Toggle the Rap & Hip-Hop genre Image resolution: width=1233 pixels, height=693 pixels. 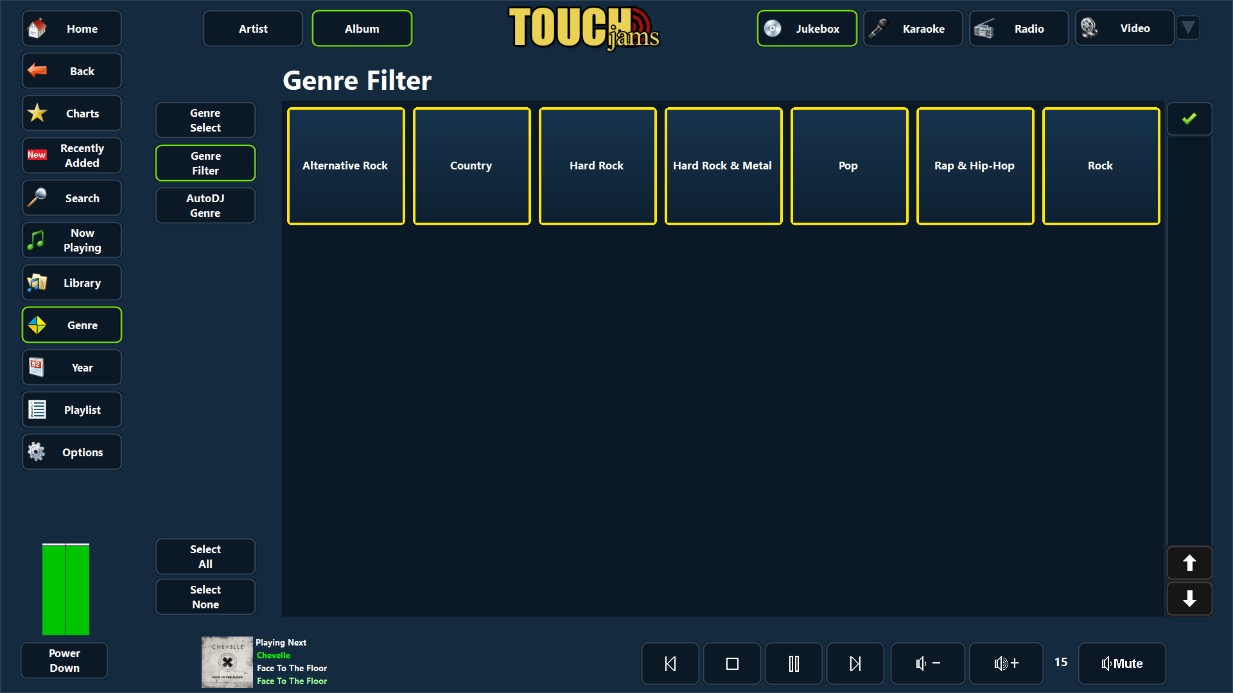point(975,166)
